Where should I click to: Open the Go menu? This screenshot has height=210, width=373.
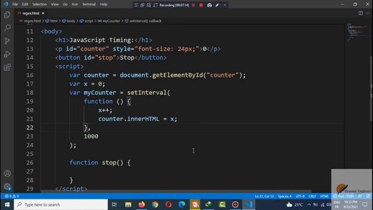click(65, 4)
